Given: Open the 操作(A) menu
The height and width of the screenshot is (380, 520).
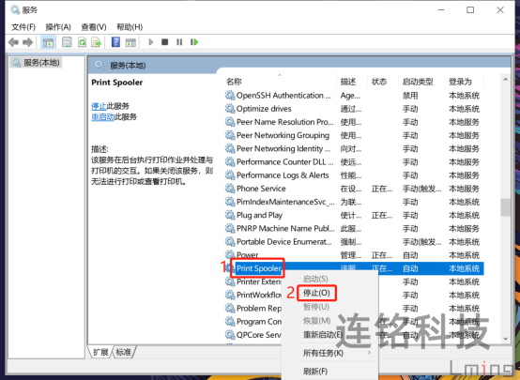Looking at the screenshot, I should coord(58,27).
